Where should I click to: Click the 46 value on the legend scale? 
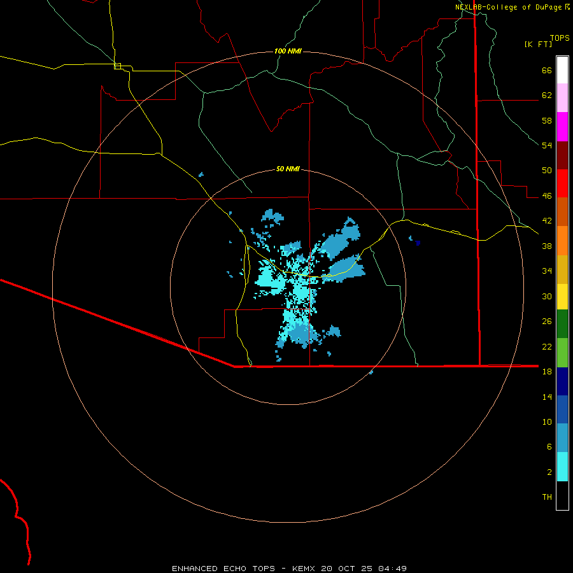[547, 196]
